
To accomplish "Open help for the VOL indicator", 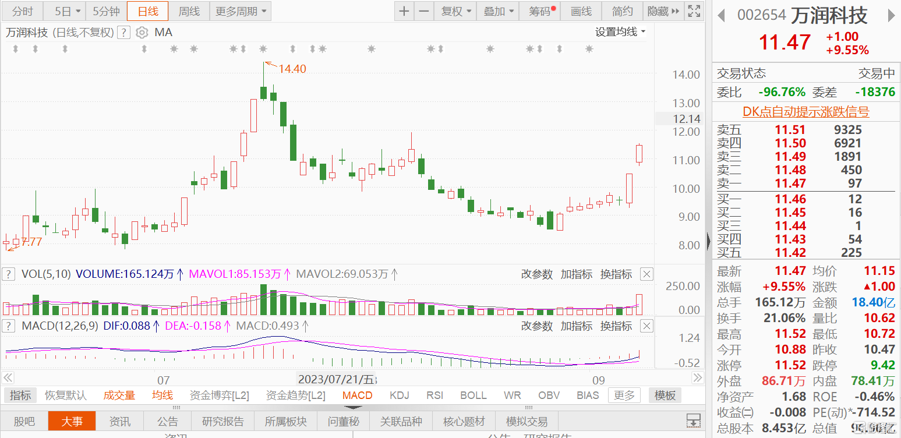I will click(x=9, y=274).
